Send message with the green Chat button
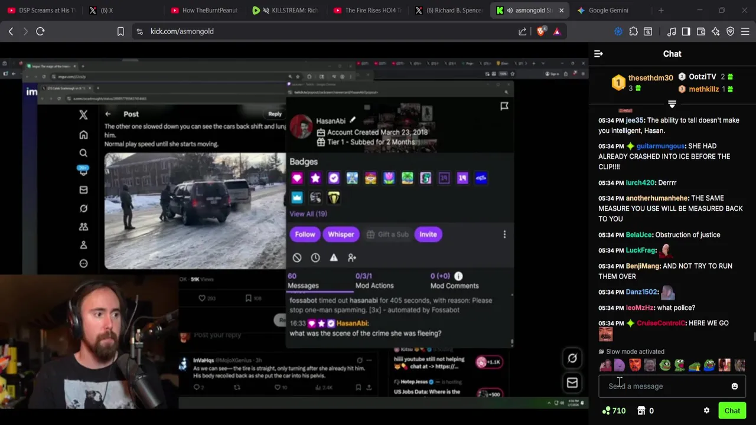Image resolution: width=756 pixels, height=425 pixels. pyautogui.click(x=732, y=411)
